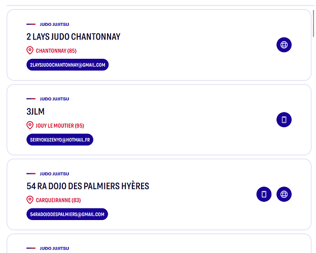Click the JOUY LE MOUTIER (95) location text
Image resolution: width=316 pixels, height=253 pixels.
coord(60,125)
